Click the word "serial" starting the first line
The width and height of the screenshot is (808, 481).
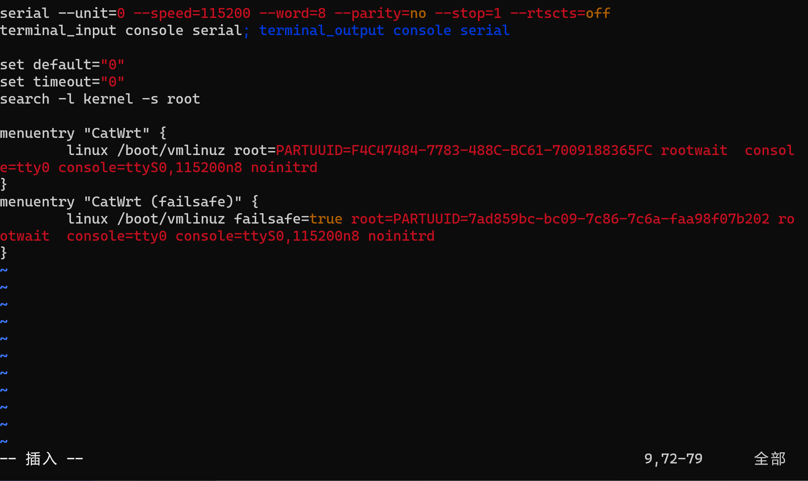tap(25, 14)
